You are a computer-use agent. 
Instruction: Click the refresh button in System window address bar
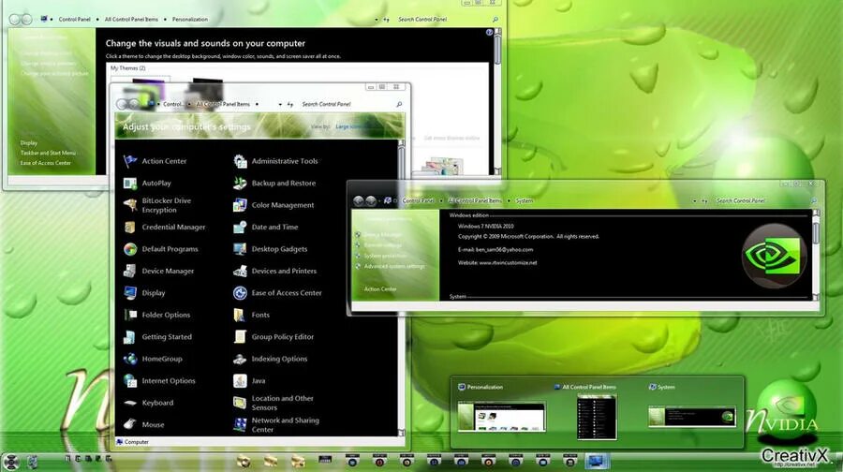703,201
